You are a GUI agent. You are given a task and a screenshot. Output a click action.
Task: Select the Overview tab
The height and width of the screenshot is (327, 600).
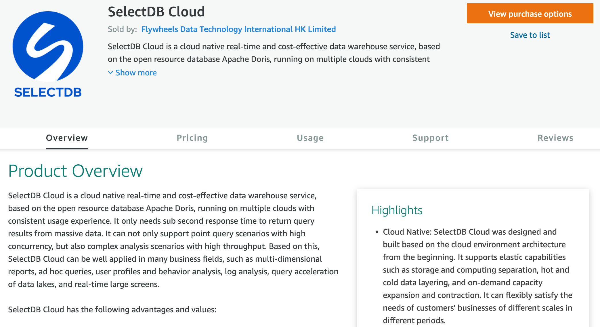click(67, 138)
